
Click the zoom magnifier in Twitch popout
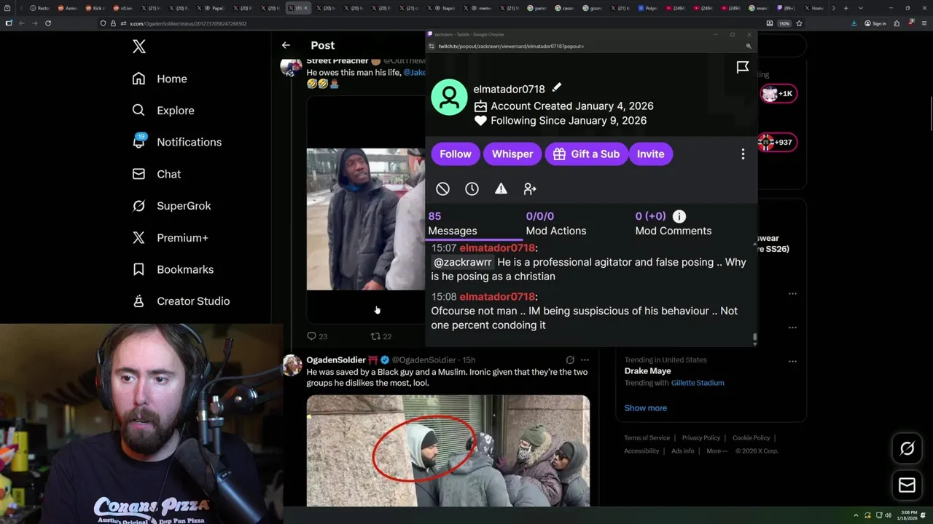749,46
